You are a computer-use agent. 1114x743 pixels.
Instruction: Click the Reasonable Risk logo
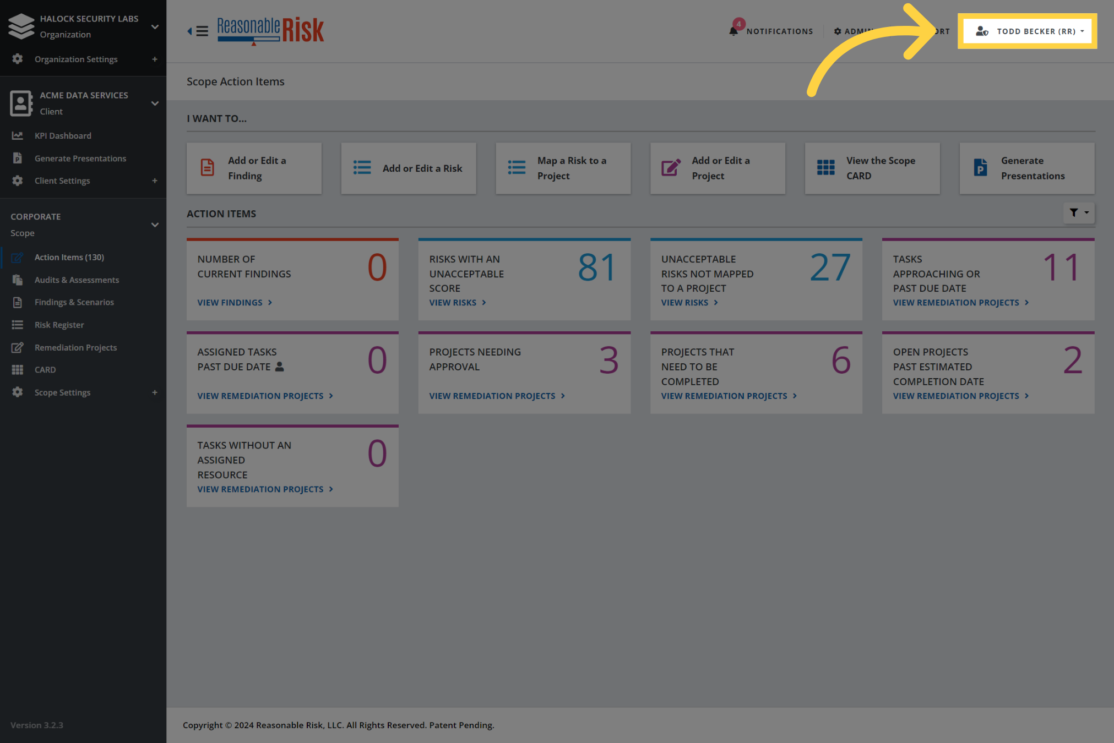tap(270, 31)
